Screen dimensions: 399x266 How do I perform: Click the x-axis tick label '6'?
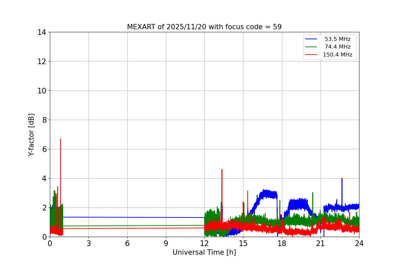click(x=127, y=243)
